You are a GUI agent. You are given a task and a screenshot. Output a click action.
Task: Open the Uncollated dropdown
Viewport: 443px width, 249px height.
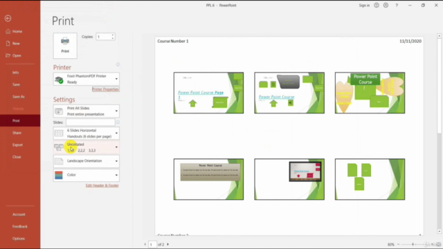[86, 147]
